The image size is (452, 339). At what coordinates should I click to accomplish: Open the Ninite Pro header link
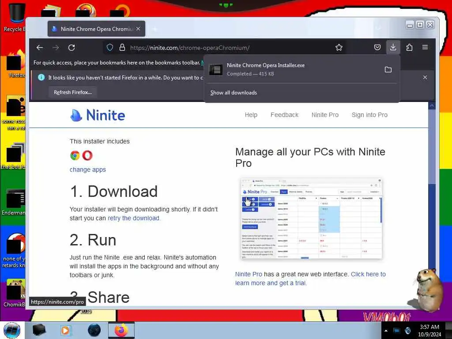(325, 115)
